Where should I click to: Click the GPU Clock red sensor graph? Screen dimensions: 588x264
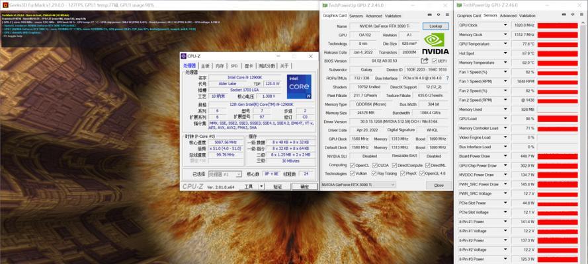558,26
